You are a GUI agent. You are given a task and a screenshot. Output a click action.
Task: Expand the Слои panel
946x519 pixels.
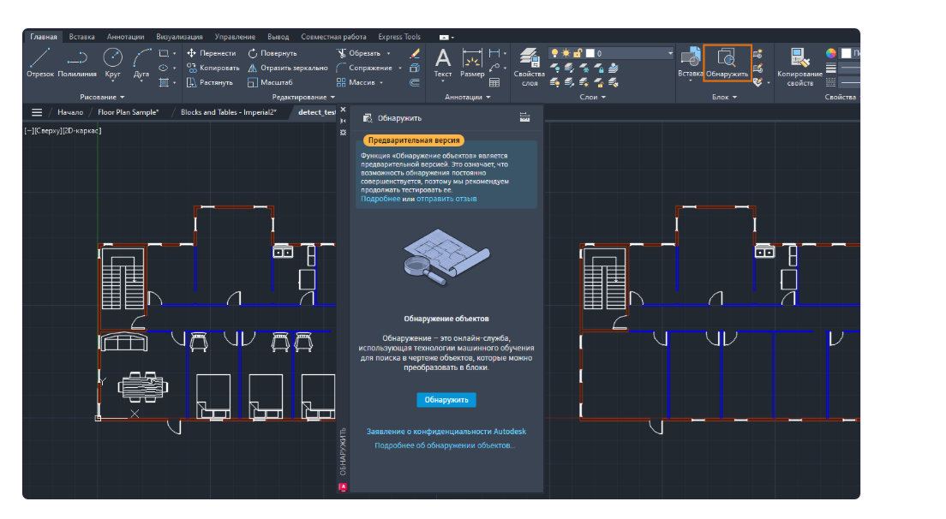click(x=592, y=97)
